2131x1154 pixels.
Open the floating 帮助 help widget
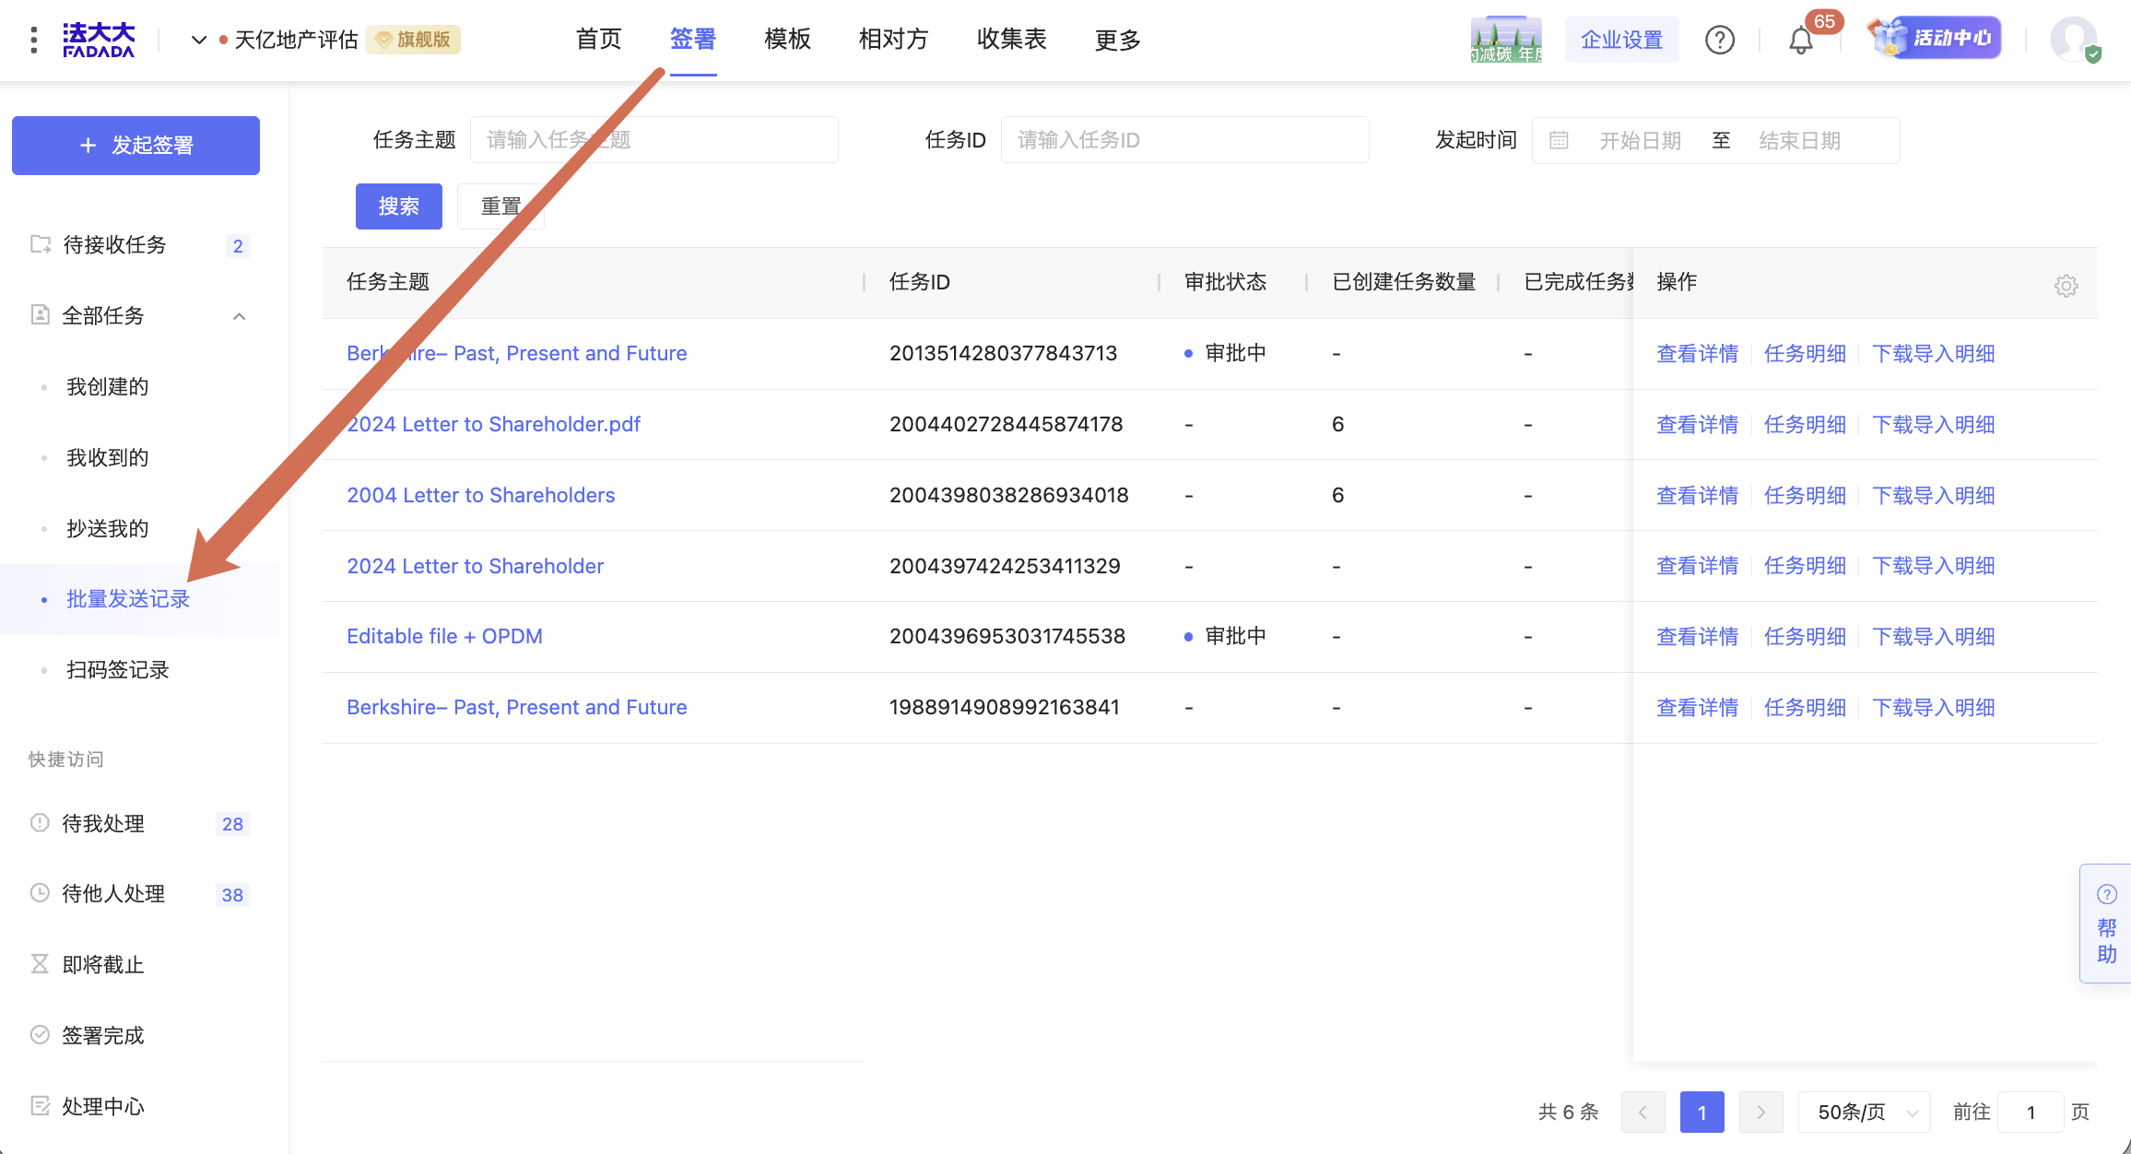(x=2106, y=924)
